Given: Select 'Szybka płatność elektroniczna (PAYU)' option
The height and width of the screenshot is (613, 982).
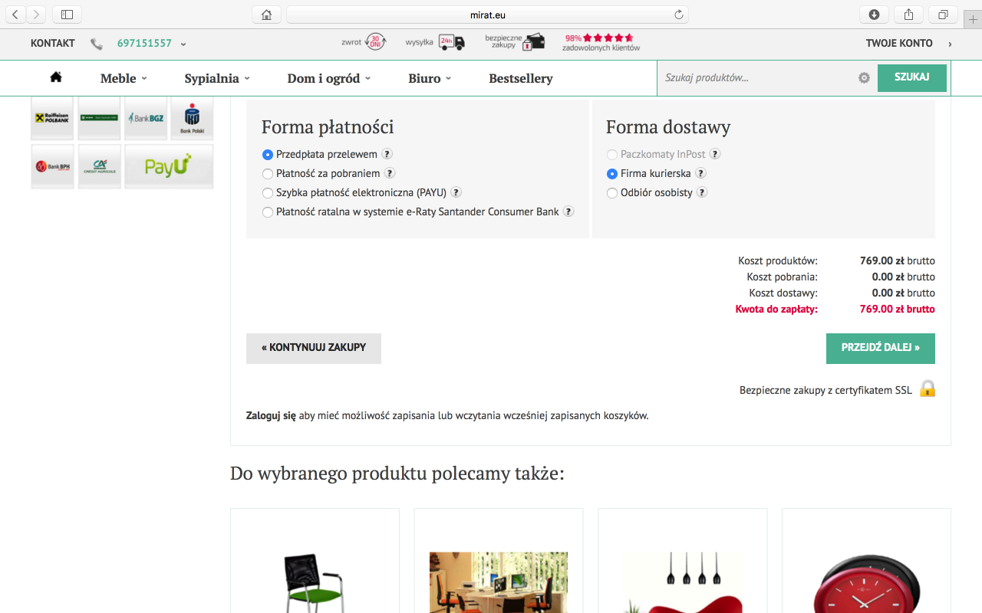Looking at the screenshot, I should click(267, 192).
